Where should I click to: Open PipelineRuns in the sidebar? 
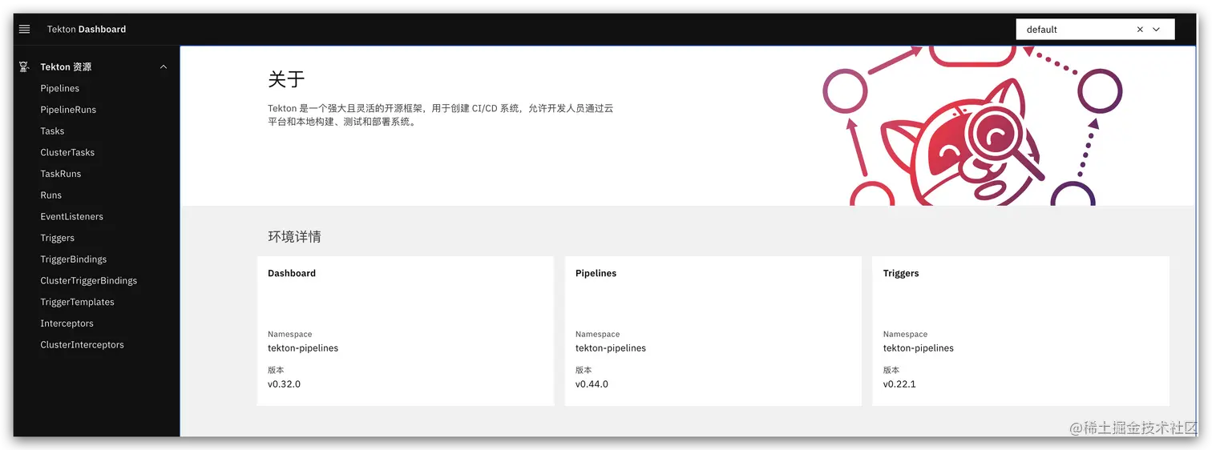point(68,110)
